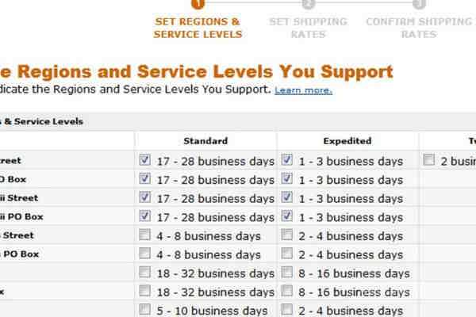Image resolution: width=476 pixels, height=317 pixels.
Task: Select the Set Regions & Service Levels step
Action: [x=198, y=28]
